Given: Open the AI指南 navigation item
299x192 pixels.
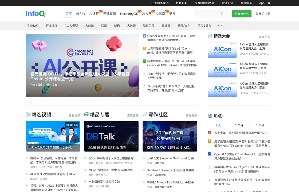Looking at the screenshot, I should [x=160, y=14].
